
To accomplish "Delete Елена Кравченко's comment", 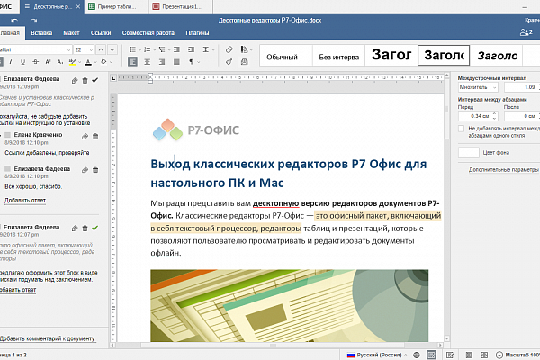I will [95, 137].
